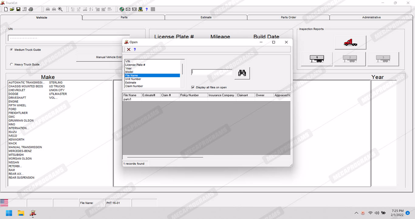This screenshot has width=415, height=219.
Task: Click the ID card toolbar icon
Action: point(134,9)
